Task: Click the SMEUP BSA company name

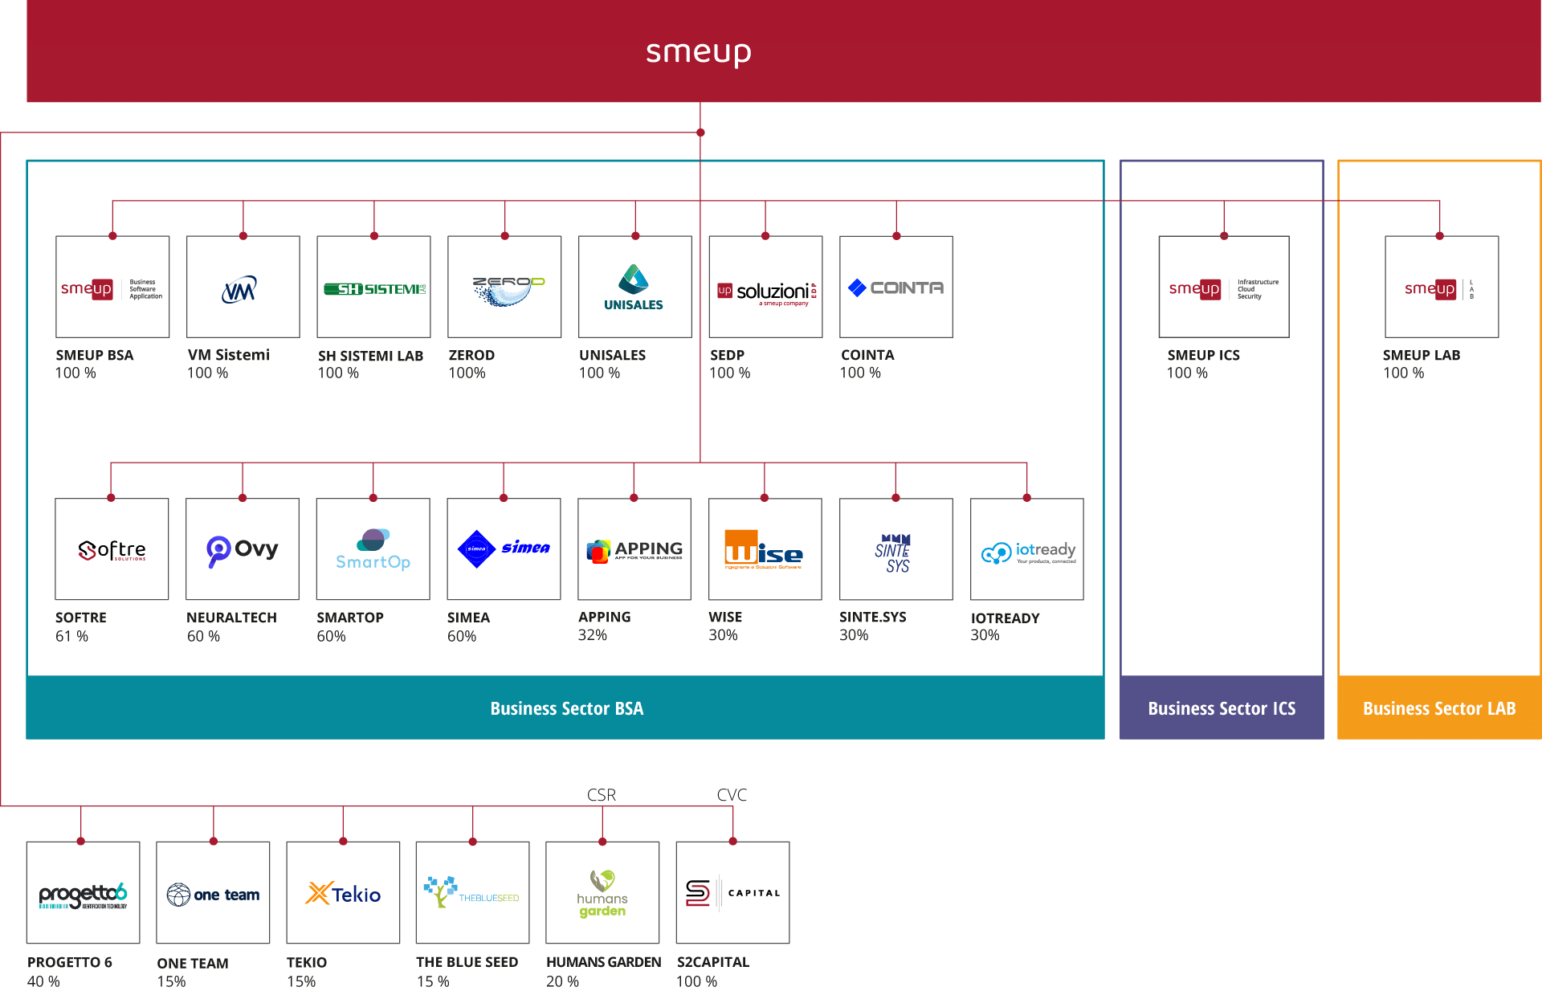Action: [95, 355]
